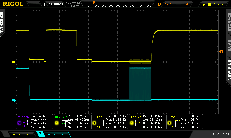Click the orange trigger level T marker
The width and height of the screenshot is (231, 138).
pyautogui.click(x=221, y=52)
